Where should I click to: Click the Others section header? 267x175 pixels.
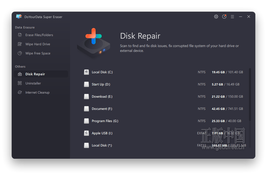coord(20,67)
